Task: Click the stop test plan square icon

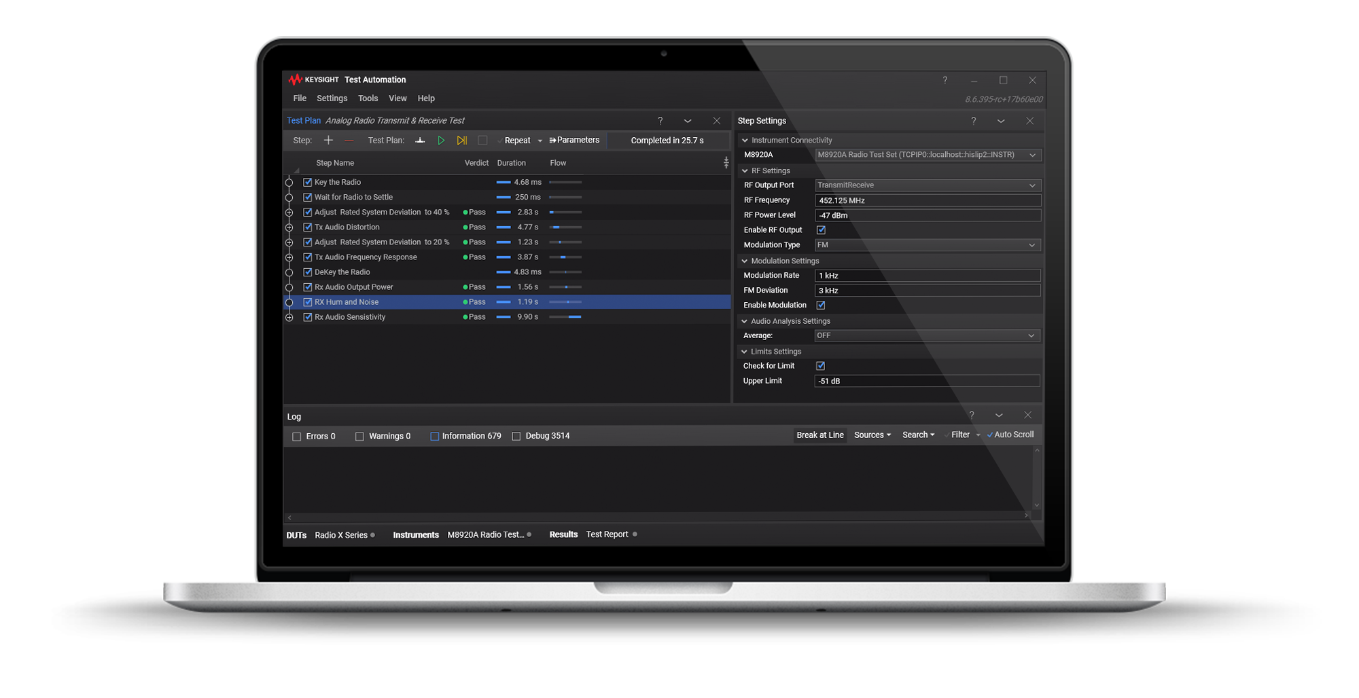Action: coord(482,141)
